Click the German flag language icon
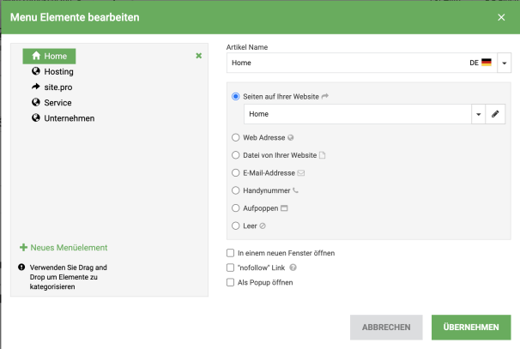The width and height of the screenshot is (520, 349). [487, 63]
